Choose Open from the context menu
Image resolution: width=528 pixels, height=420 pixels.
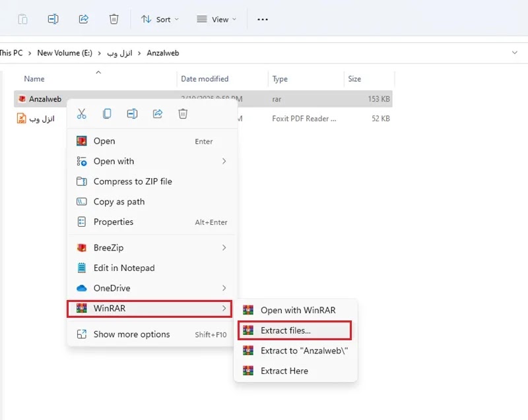(152, 141)
